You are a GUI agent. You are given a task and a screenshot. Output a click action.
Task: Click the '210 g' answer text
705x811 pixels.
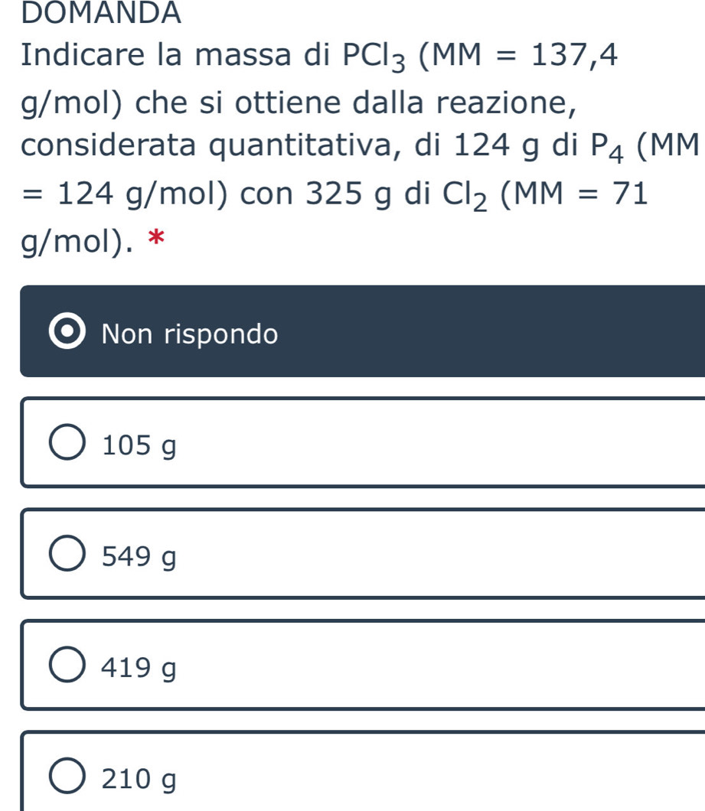click(139, 779)
